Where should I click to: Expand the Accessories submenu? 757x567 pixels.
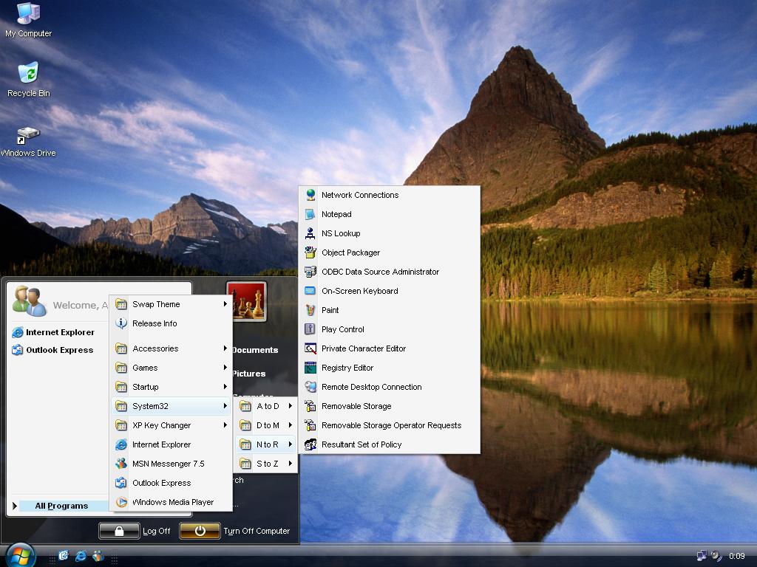coord(155,348)
